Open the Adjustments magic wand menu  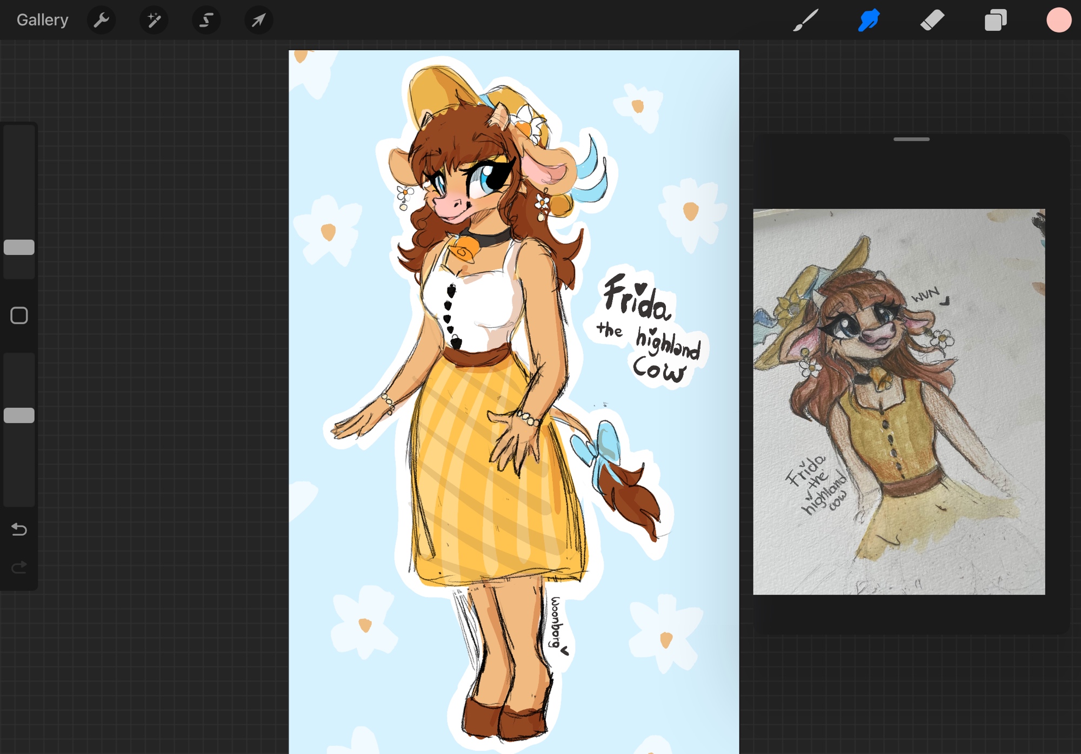point(154,21)
